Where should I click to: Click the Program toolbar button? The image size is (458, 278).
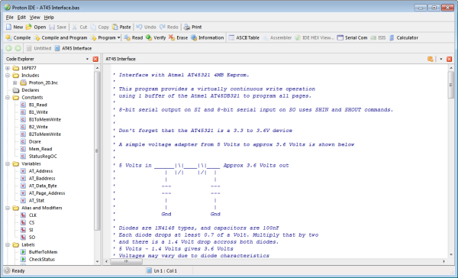[x=103, y=37]
